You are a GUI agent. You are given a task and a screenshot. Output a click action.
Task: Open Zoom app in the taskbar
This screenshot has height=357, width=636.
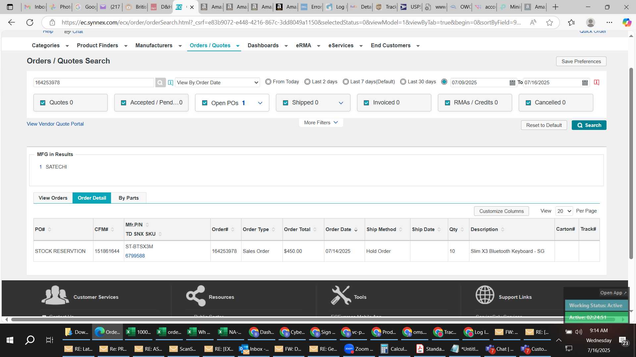coord(359,349)
